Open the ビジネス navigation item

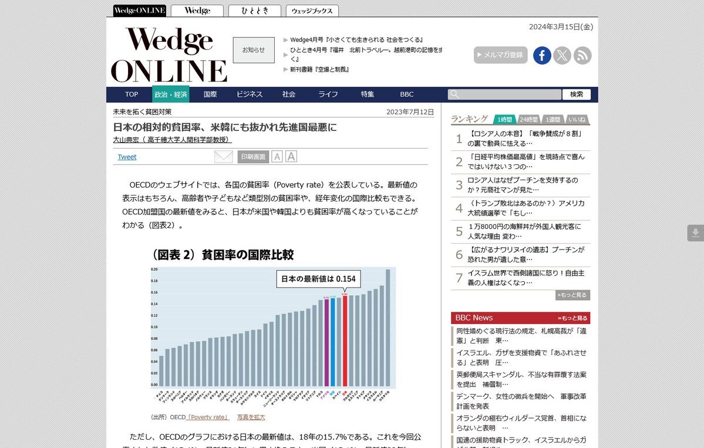[x=249, y=95]
